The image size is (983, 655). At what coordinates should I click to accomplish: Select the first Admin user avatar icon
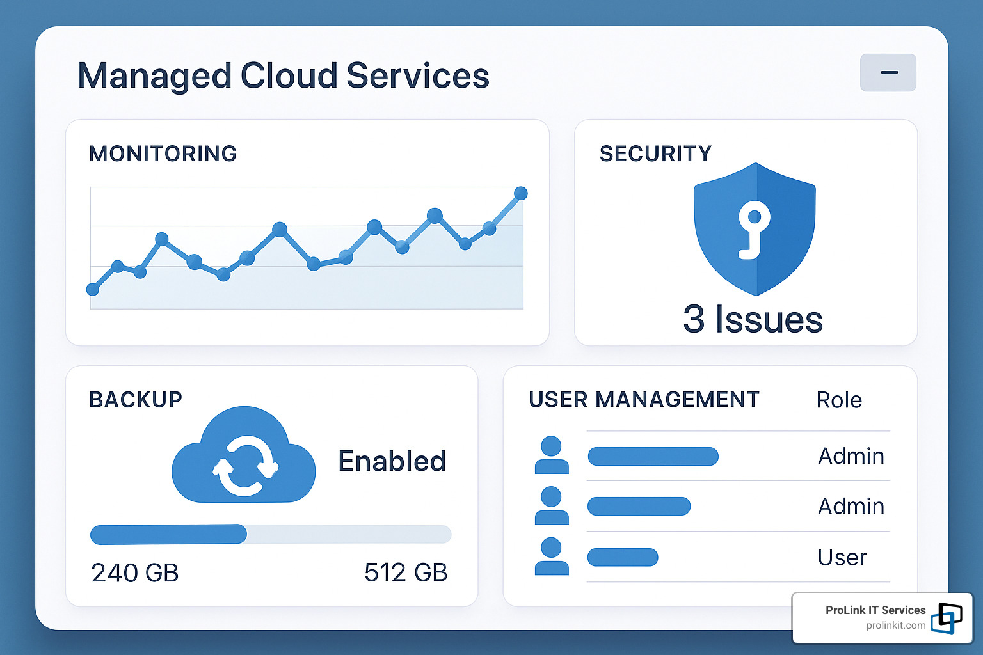551,455
